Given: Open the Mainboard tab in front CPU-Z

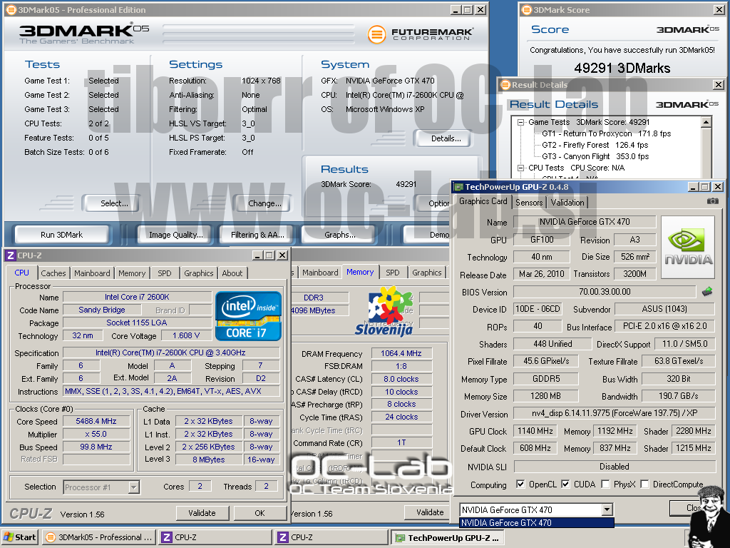Looking at the screenshot, I should coord(92,273).
